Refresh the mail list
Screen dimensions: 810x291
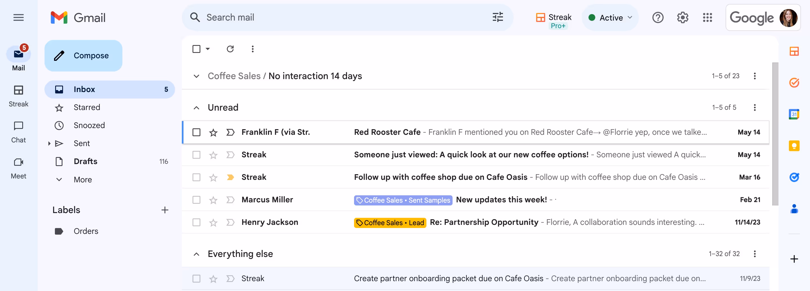(230, 49)
